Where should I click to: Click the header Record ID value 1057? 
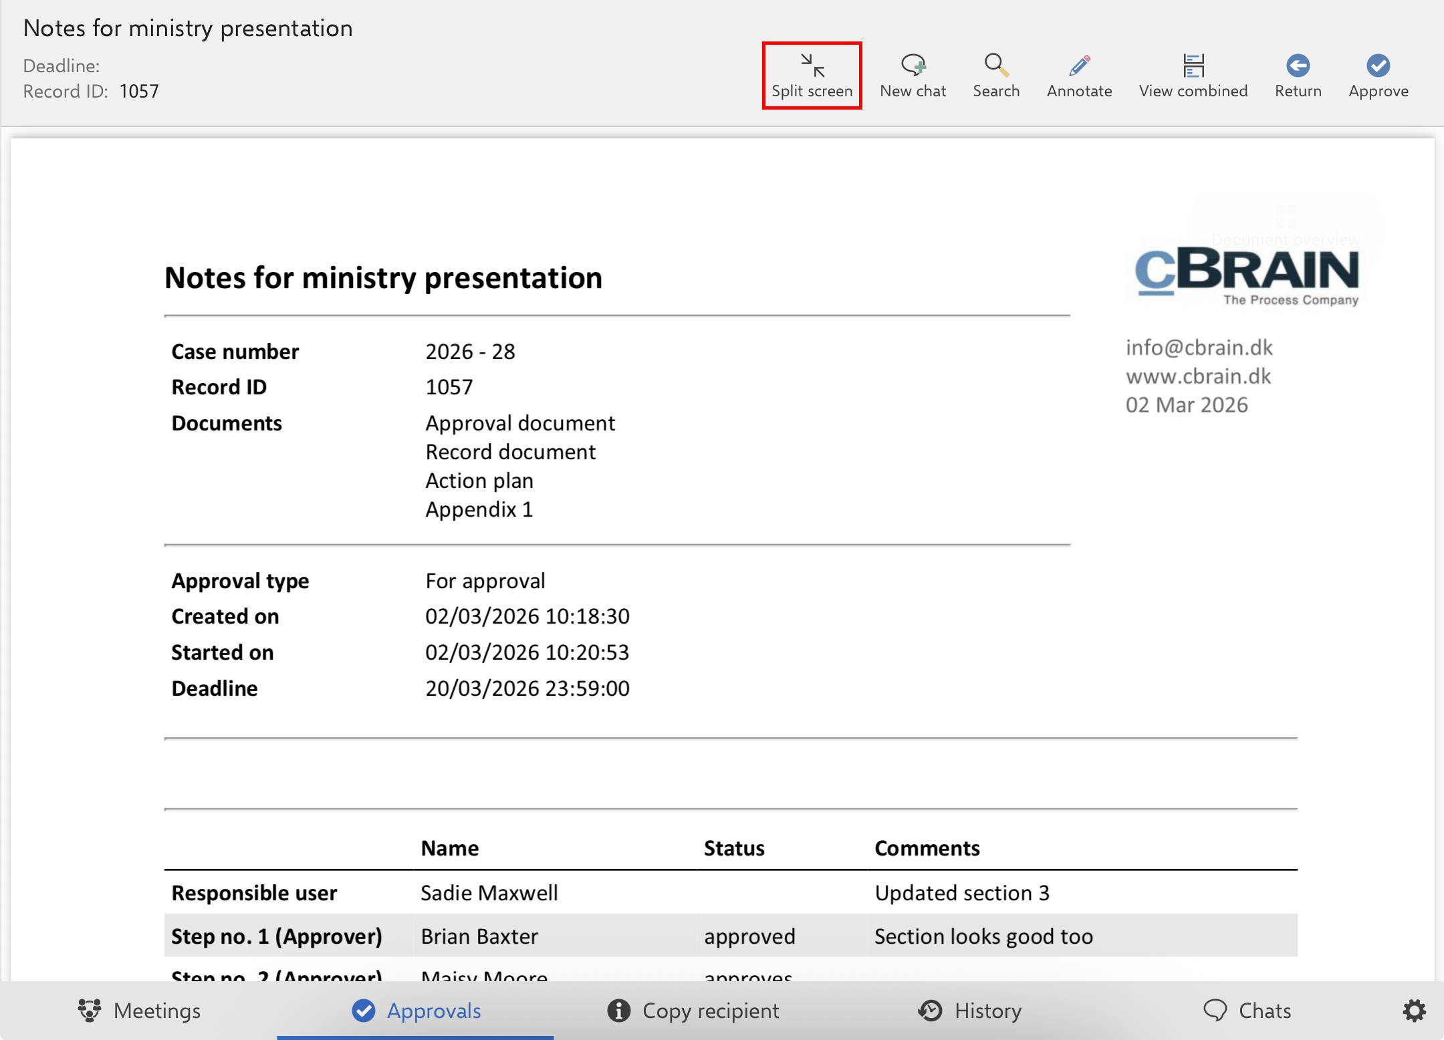(139, 91)
